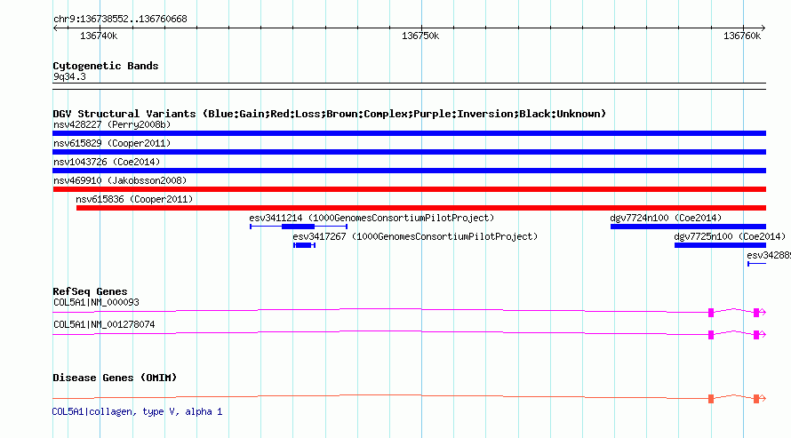The width and height of the screenshot is (791, 438).
Task: Click the nsv1043726 (Coe2014) label
Action: (107, 162)
